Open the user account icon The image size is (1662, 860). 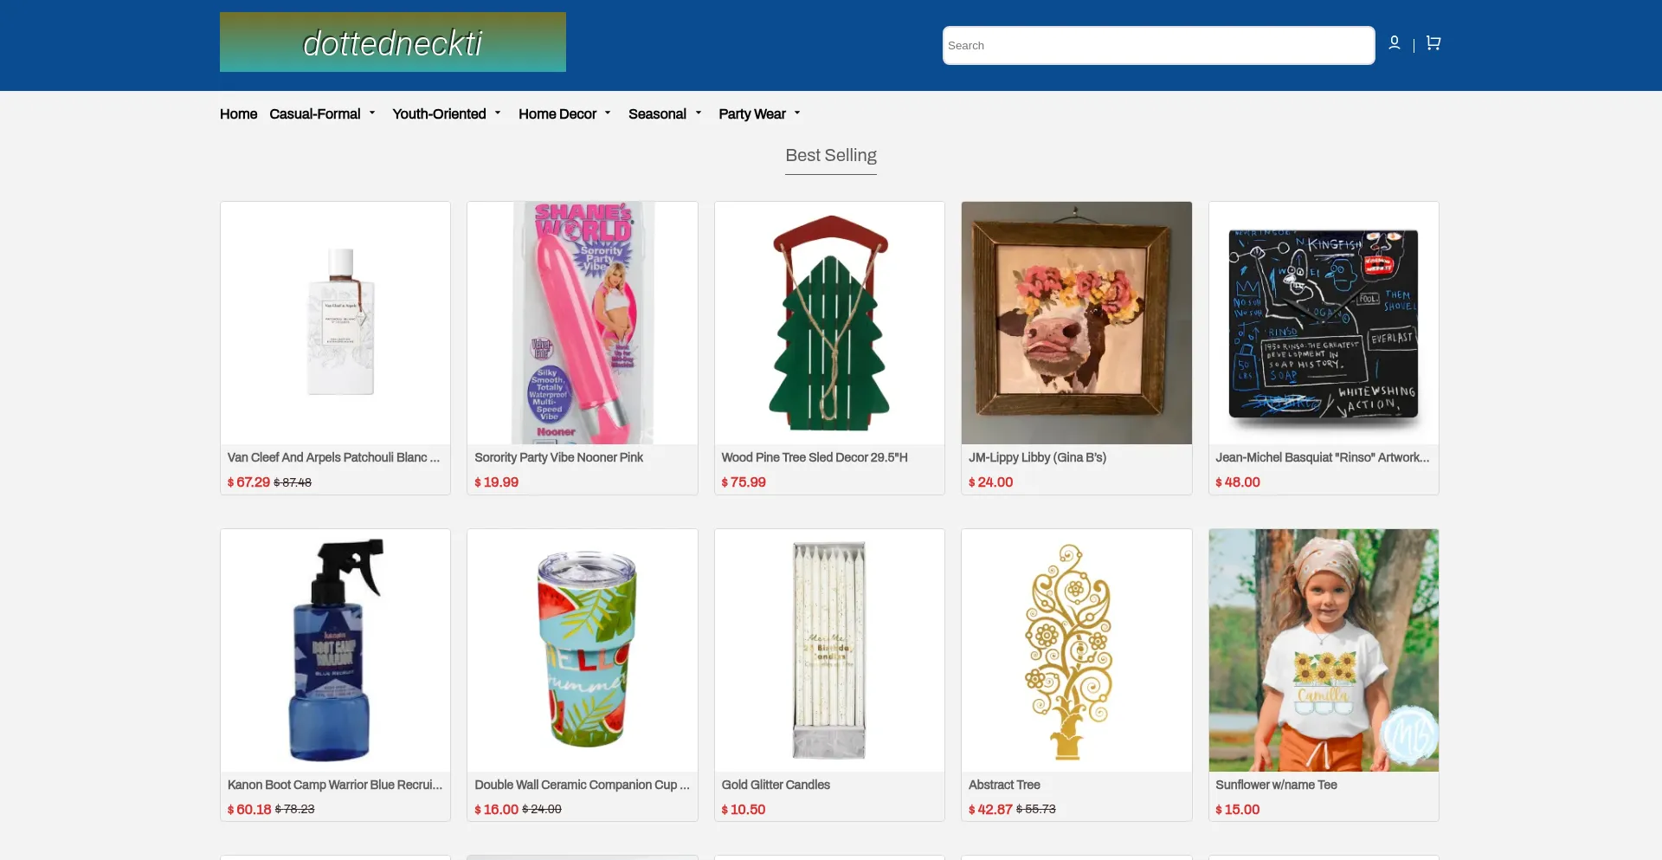click(1395, 43)
